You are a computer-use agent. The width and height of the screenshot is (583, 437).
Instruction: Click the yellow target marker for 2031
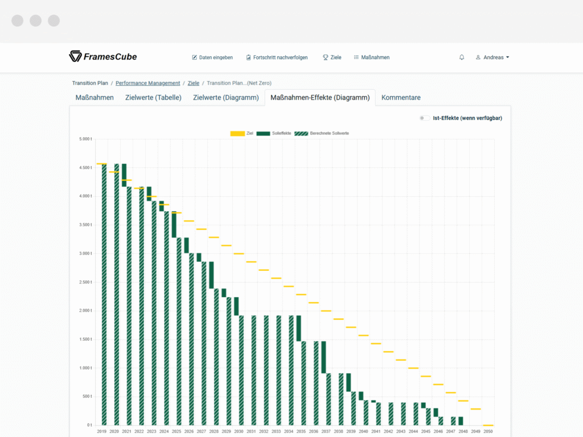[x=251, y=262]
